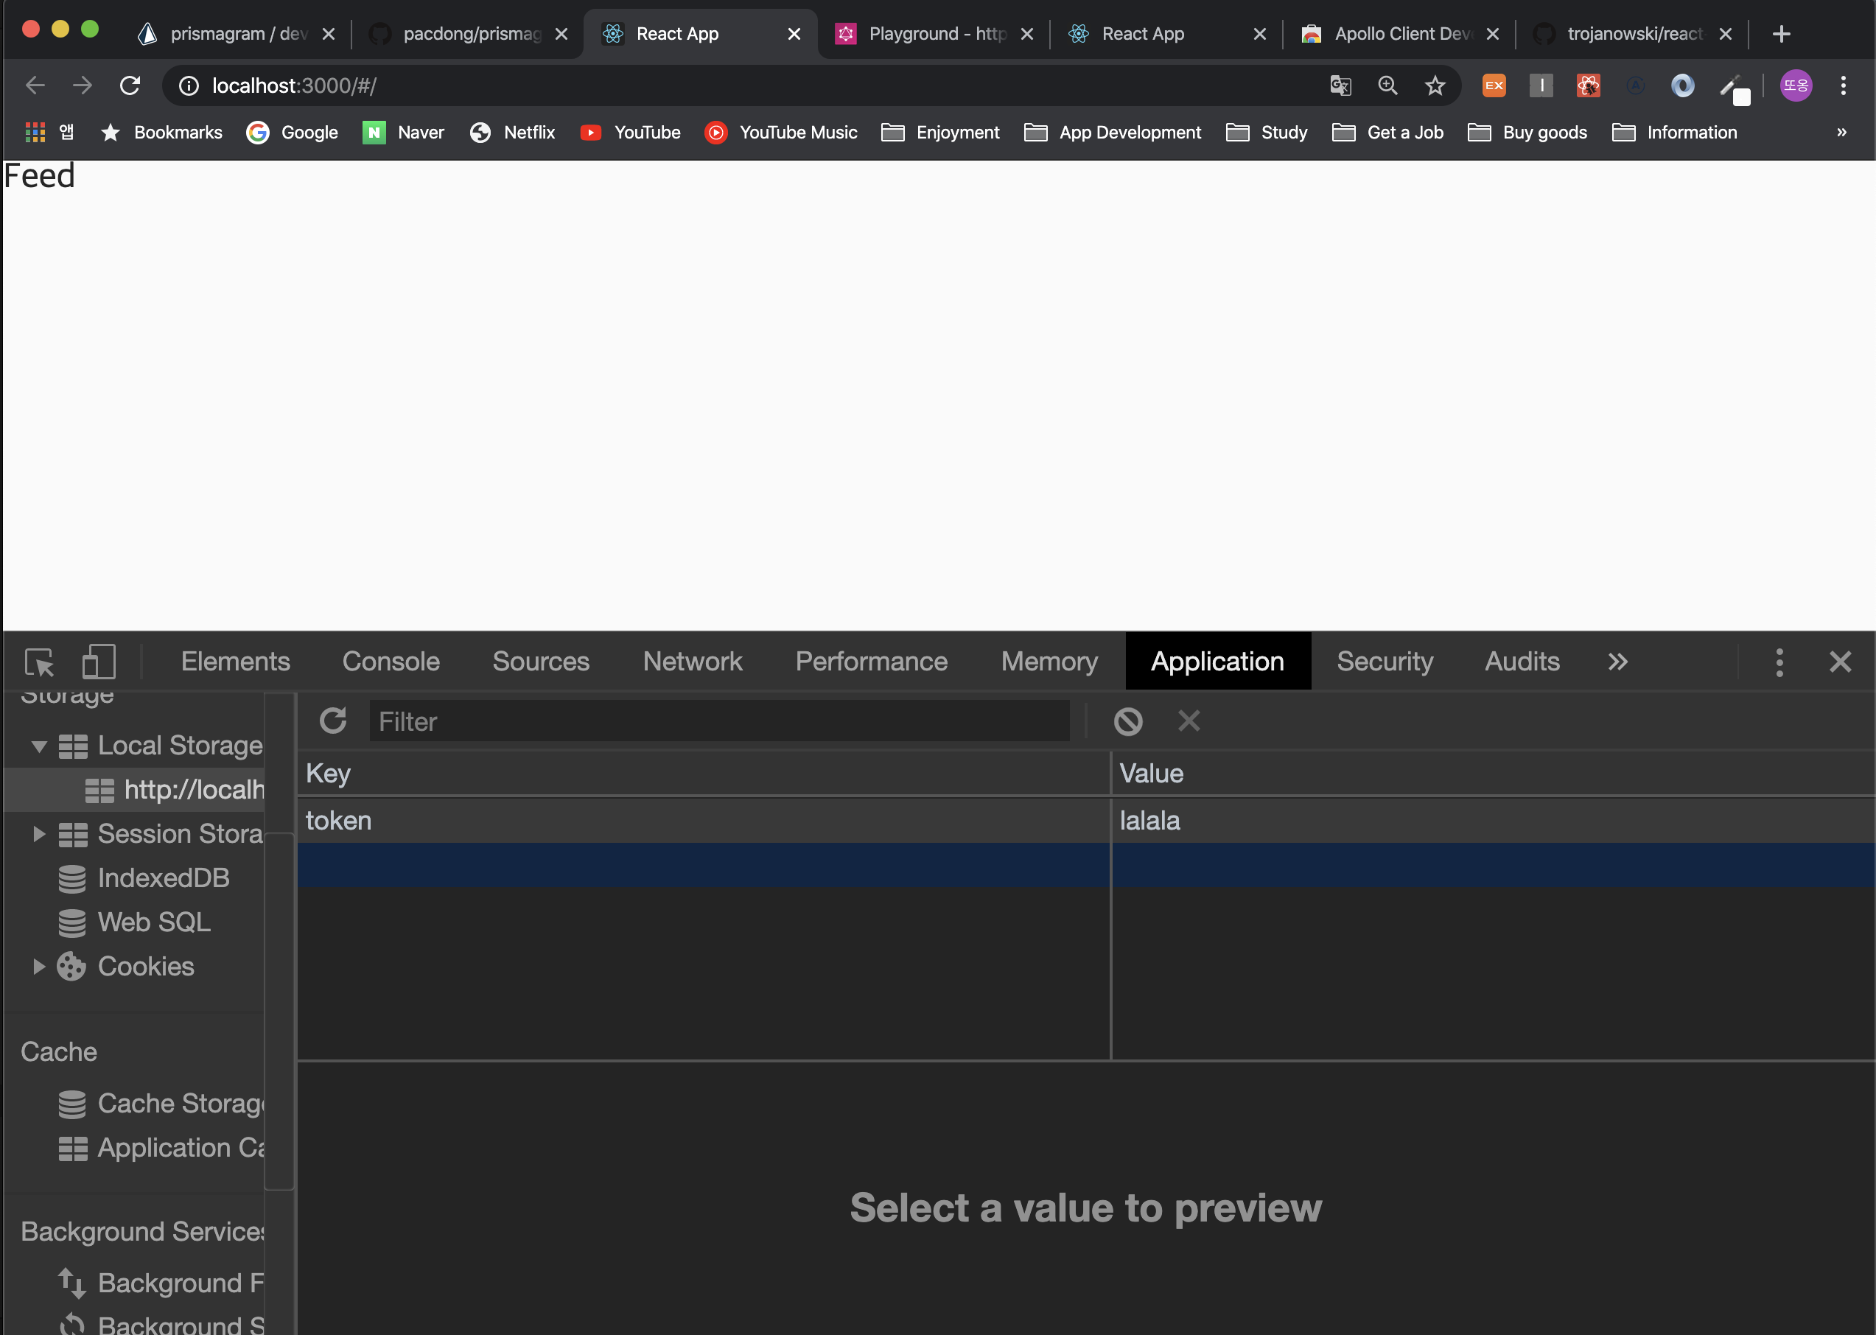Switch to the prismagram / dev browser tab
Viewport: 1876px width, 1335px height.
[x=234, y=34]
